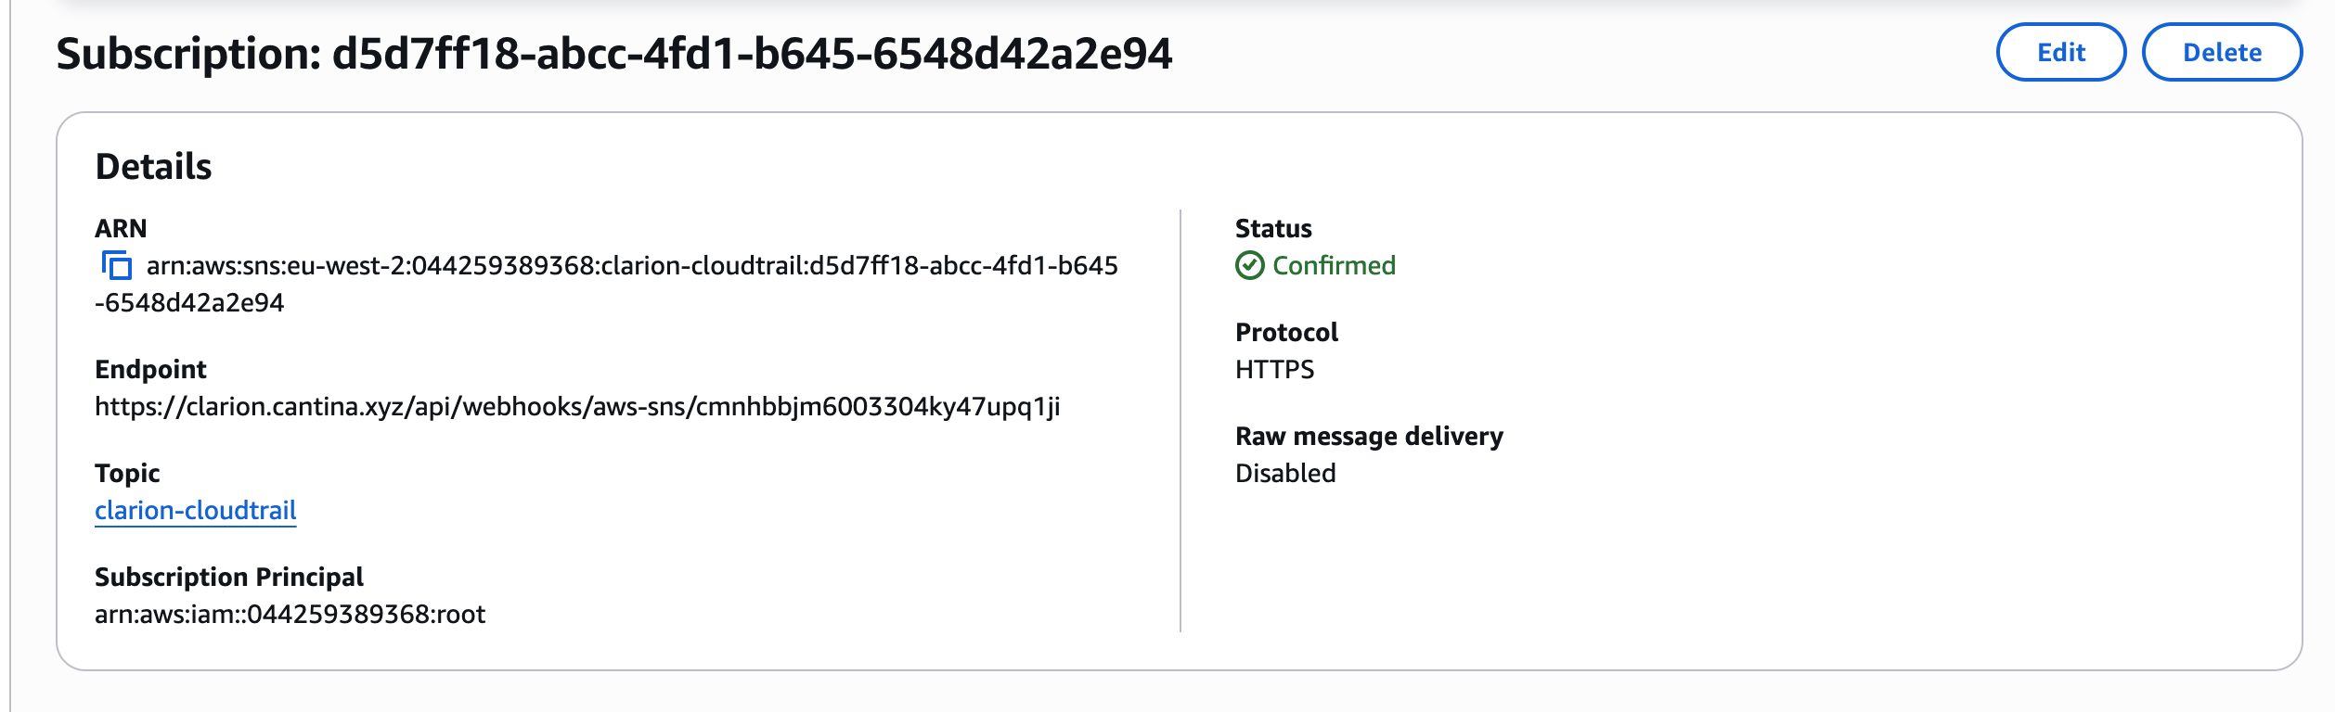Click the endpoint webhook URL text
The height and width of the screenshot is (712, 2335).
tap(577, 406)
